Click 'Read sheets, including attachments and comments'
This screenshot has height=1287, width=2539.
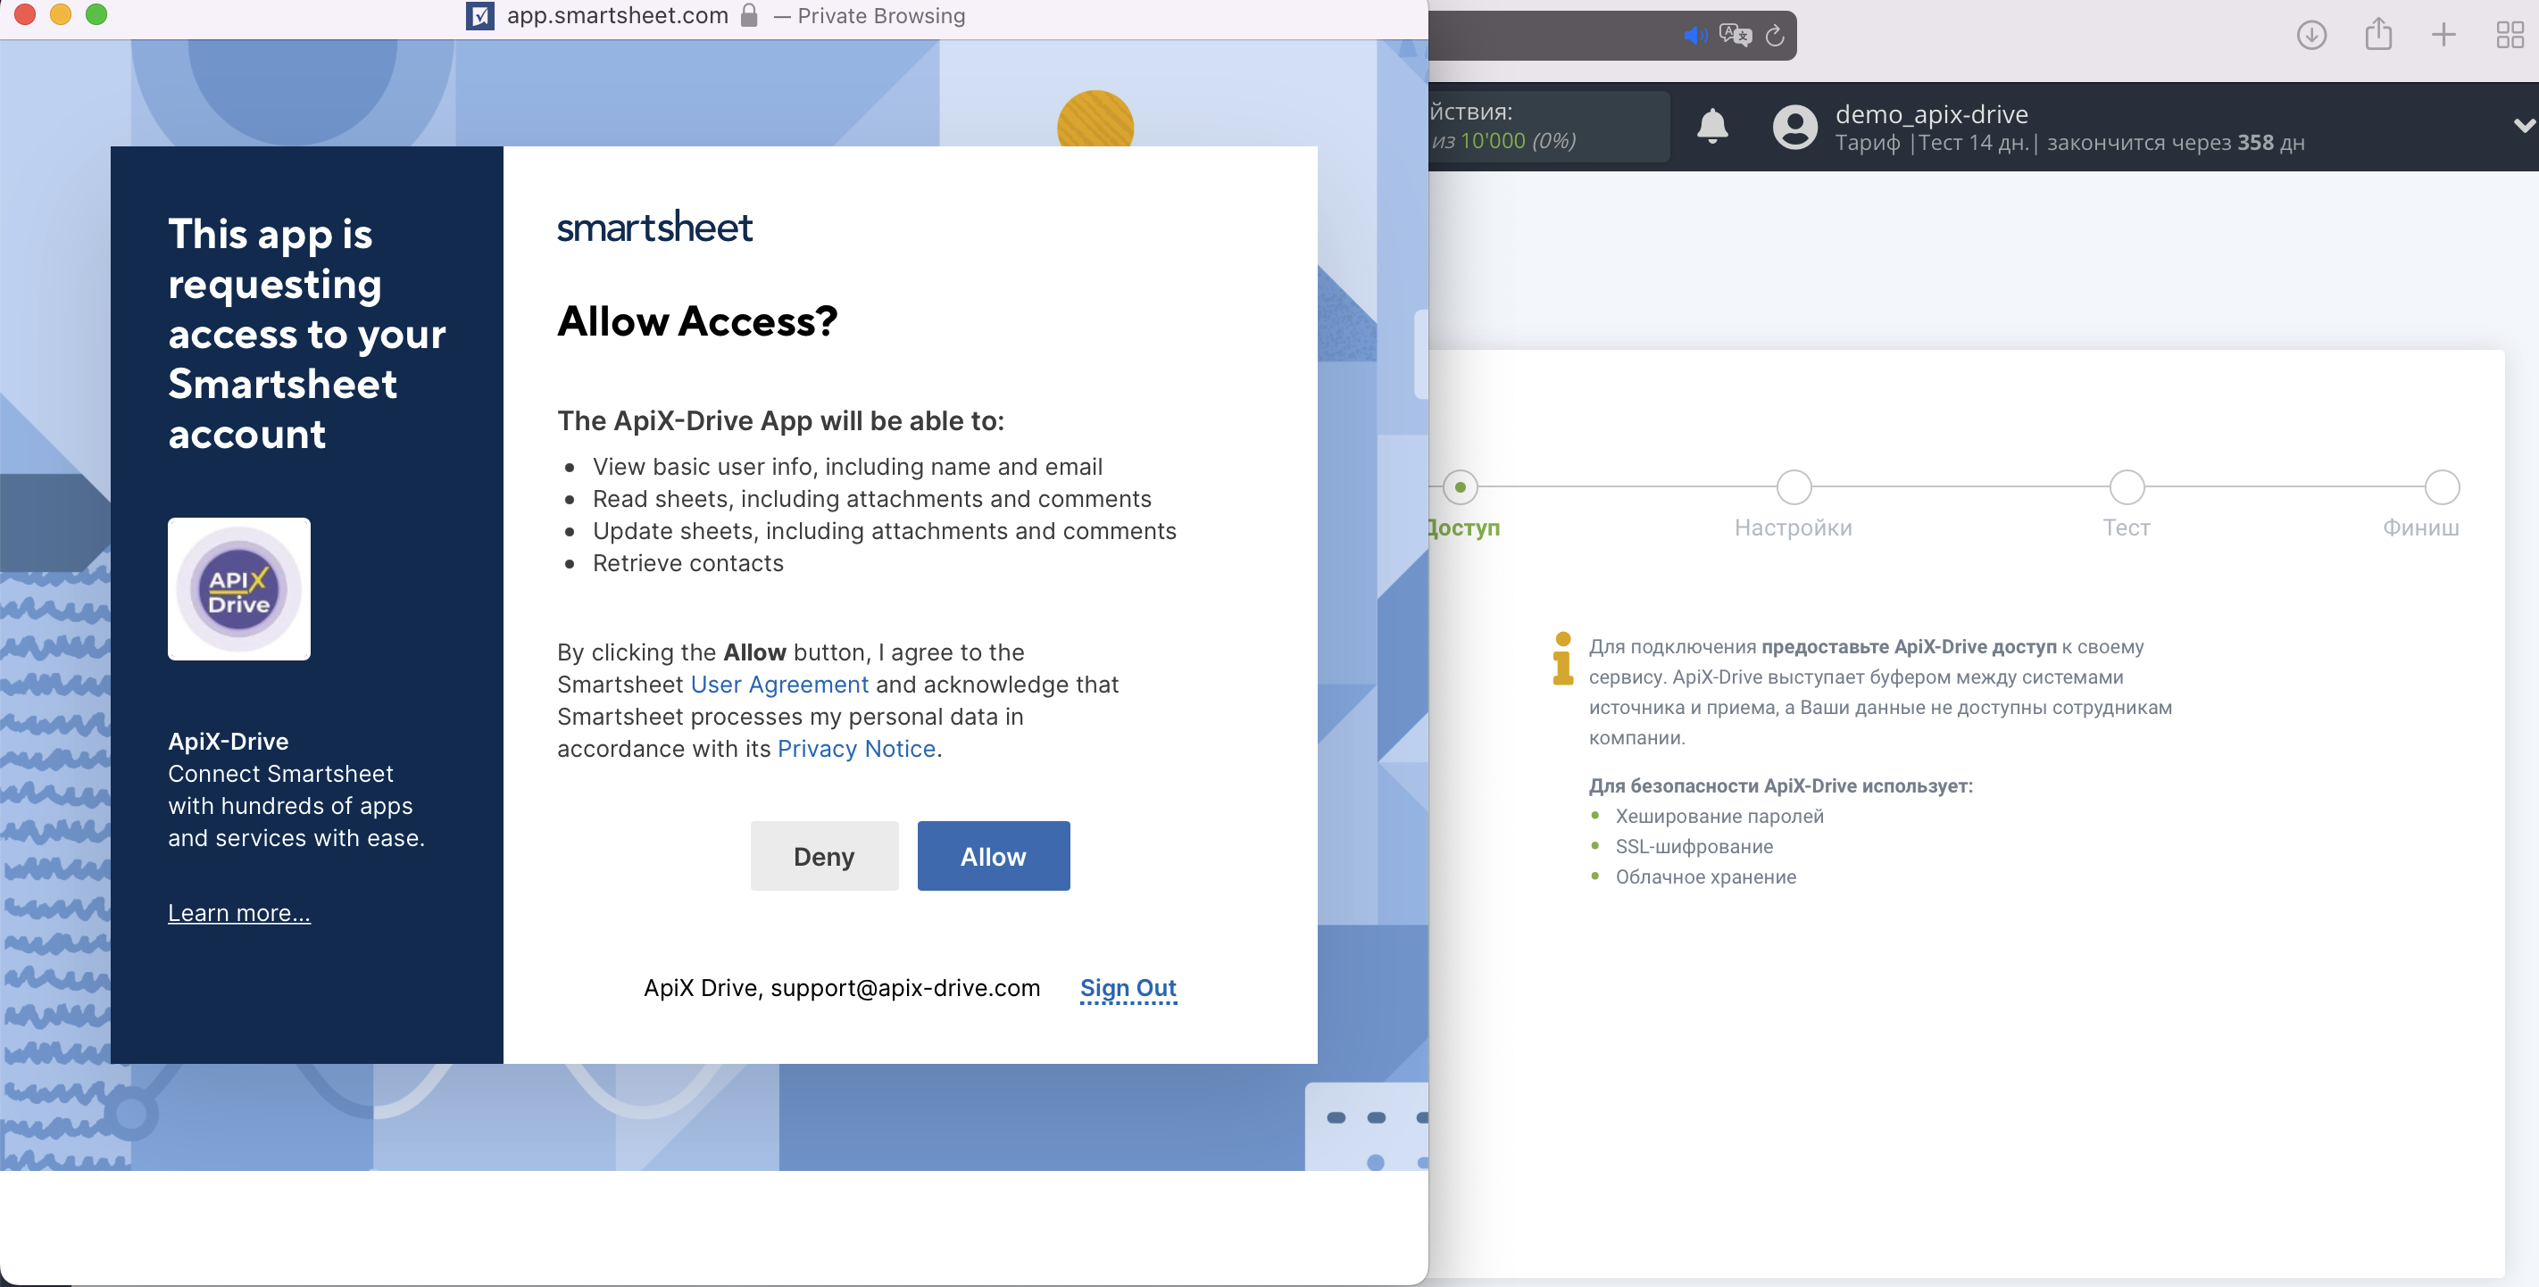pyautogui.click(x=871, y=499)
